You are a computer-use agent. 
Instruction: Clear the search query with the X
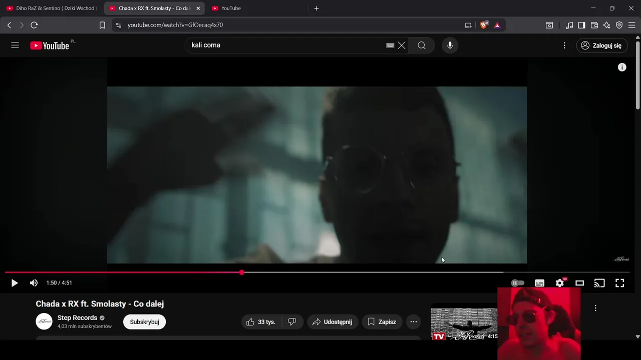pos(402,45)
